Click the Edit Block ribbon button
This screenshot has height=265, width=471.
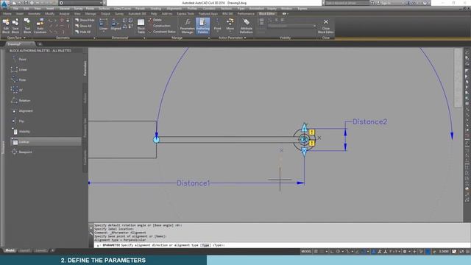point(6,26)
